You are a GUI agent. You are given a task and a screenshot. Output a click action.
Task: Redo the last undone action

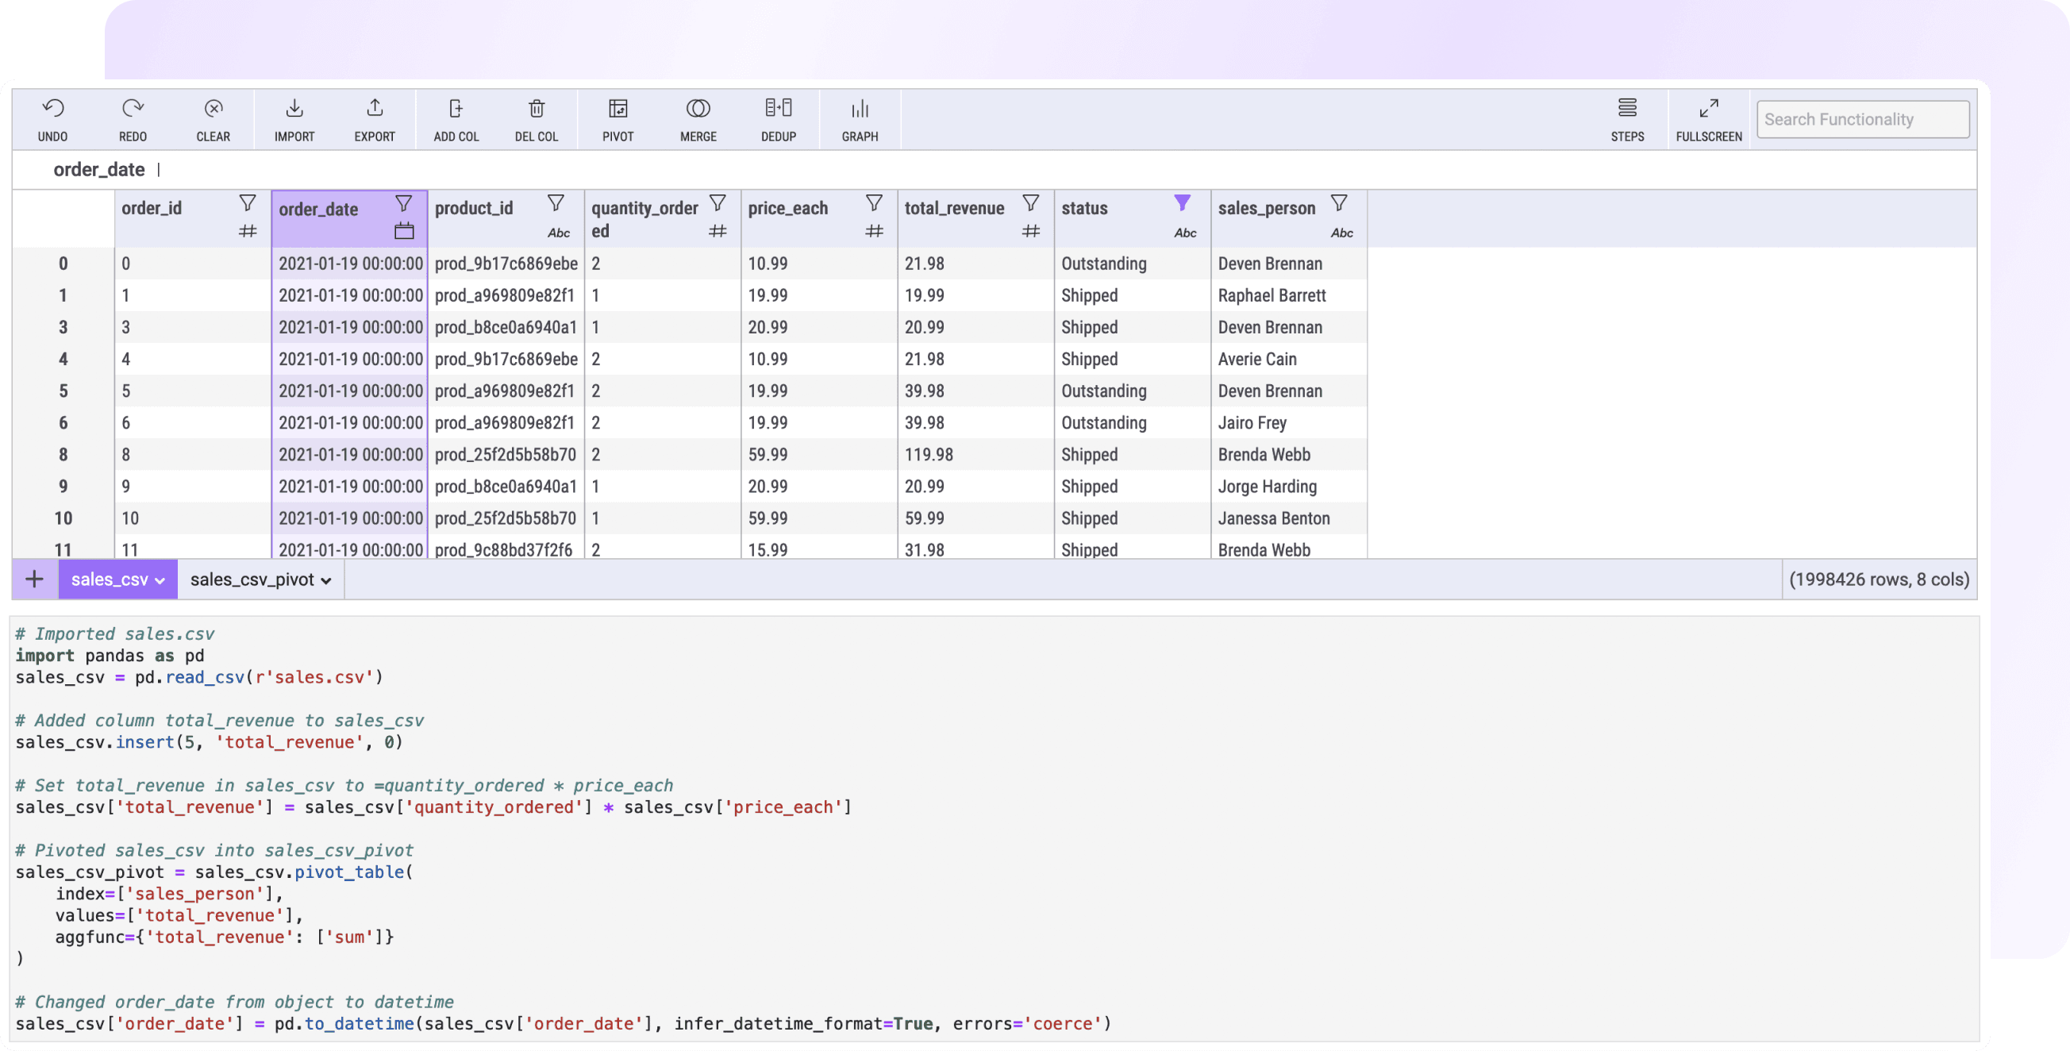[133, 118]
